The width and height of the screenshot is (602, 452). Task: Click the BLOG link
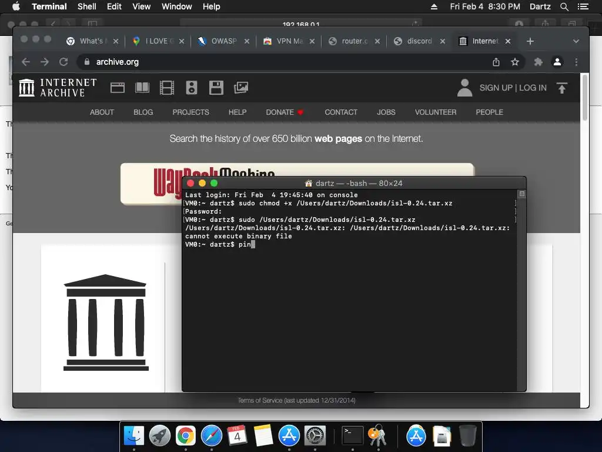tap(143, 112)
